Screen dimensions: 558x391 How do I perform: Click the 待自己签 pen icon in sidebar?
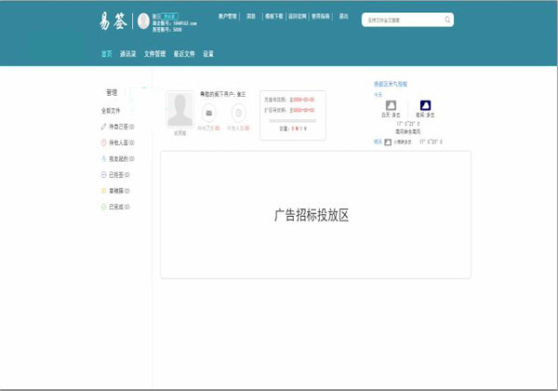[103, 127]
